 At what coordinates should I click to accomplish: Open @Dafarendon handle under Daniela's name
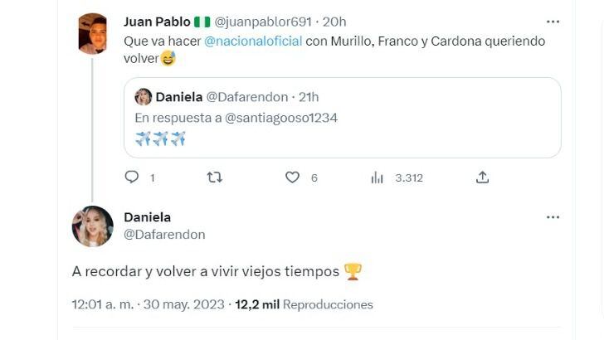pyautogui.click(x=164, y=235)
